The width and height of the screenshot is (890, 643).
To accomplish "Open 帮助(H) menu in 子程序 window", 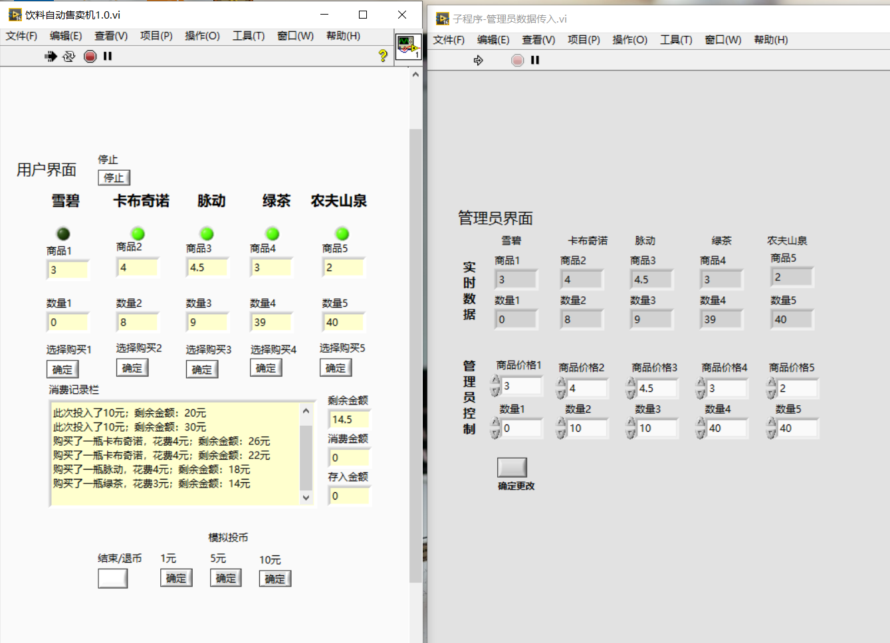I will (x=771, y=40).
